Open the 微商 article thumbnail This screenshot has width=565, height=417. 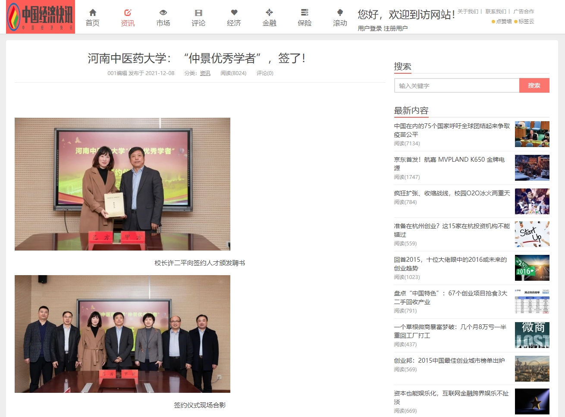532,335
